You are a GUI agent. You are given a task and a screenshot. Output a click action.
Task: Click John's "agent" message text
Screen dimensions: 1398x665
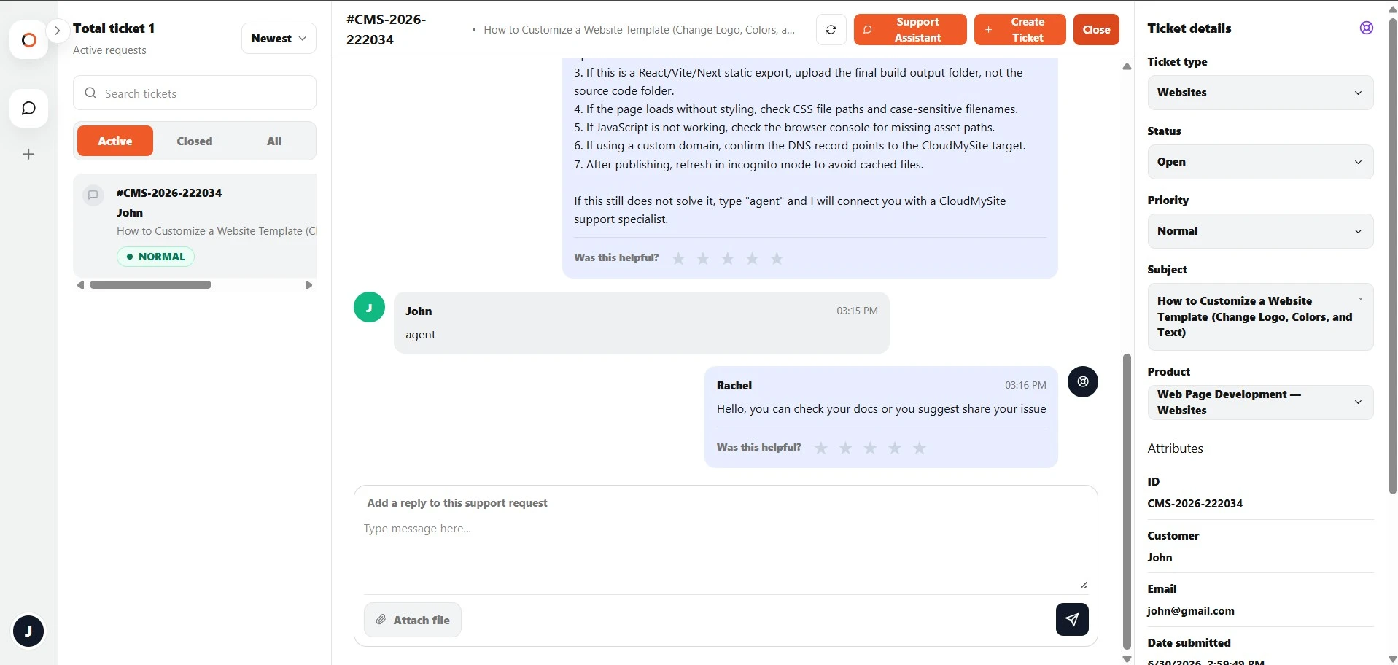tap(420, 335)
